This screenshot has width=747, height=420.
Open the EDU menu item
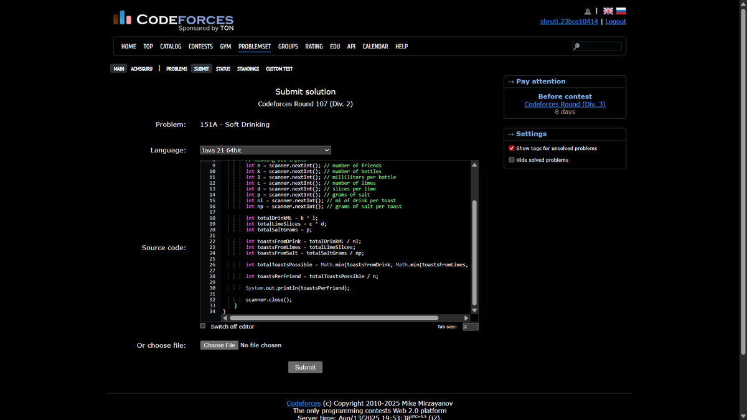[x=335, y=47]
